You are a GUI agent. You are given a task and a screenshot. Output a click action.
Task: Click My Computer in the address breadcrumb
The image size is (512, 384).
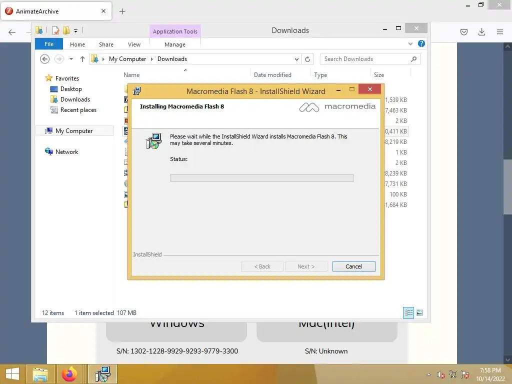(127, 59)
